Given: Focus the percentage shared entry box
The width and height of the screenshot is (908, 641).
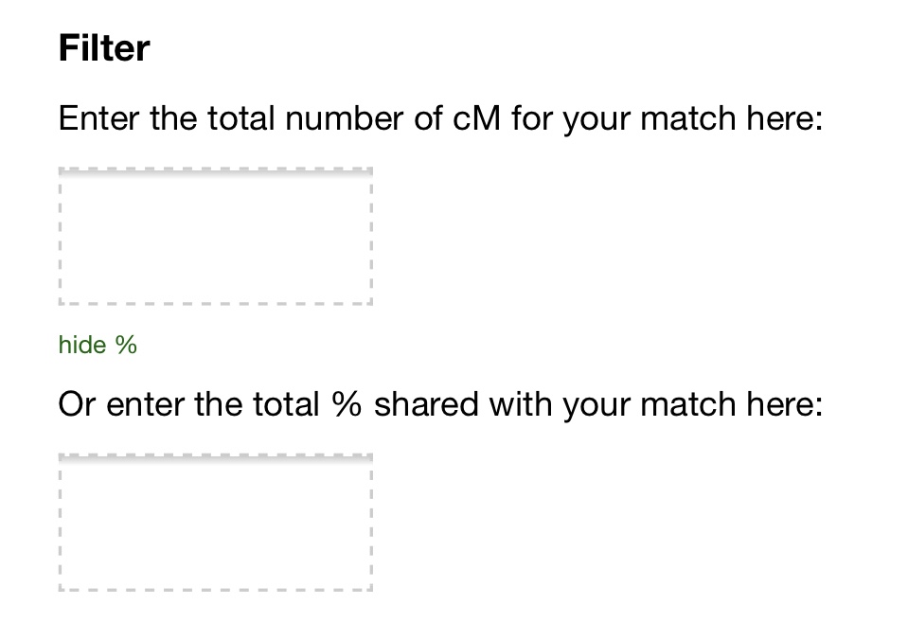Looking at the screenshot, I should [x=215, y=523].
